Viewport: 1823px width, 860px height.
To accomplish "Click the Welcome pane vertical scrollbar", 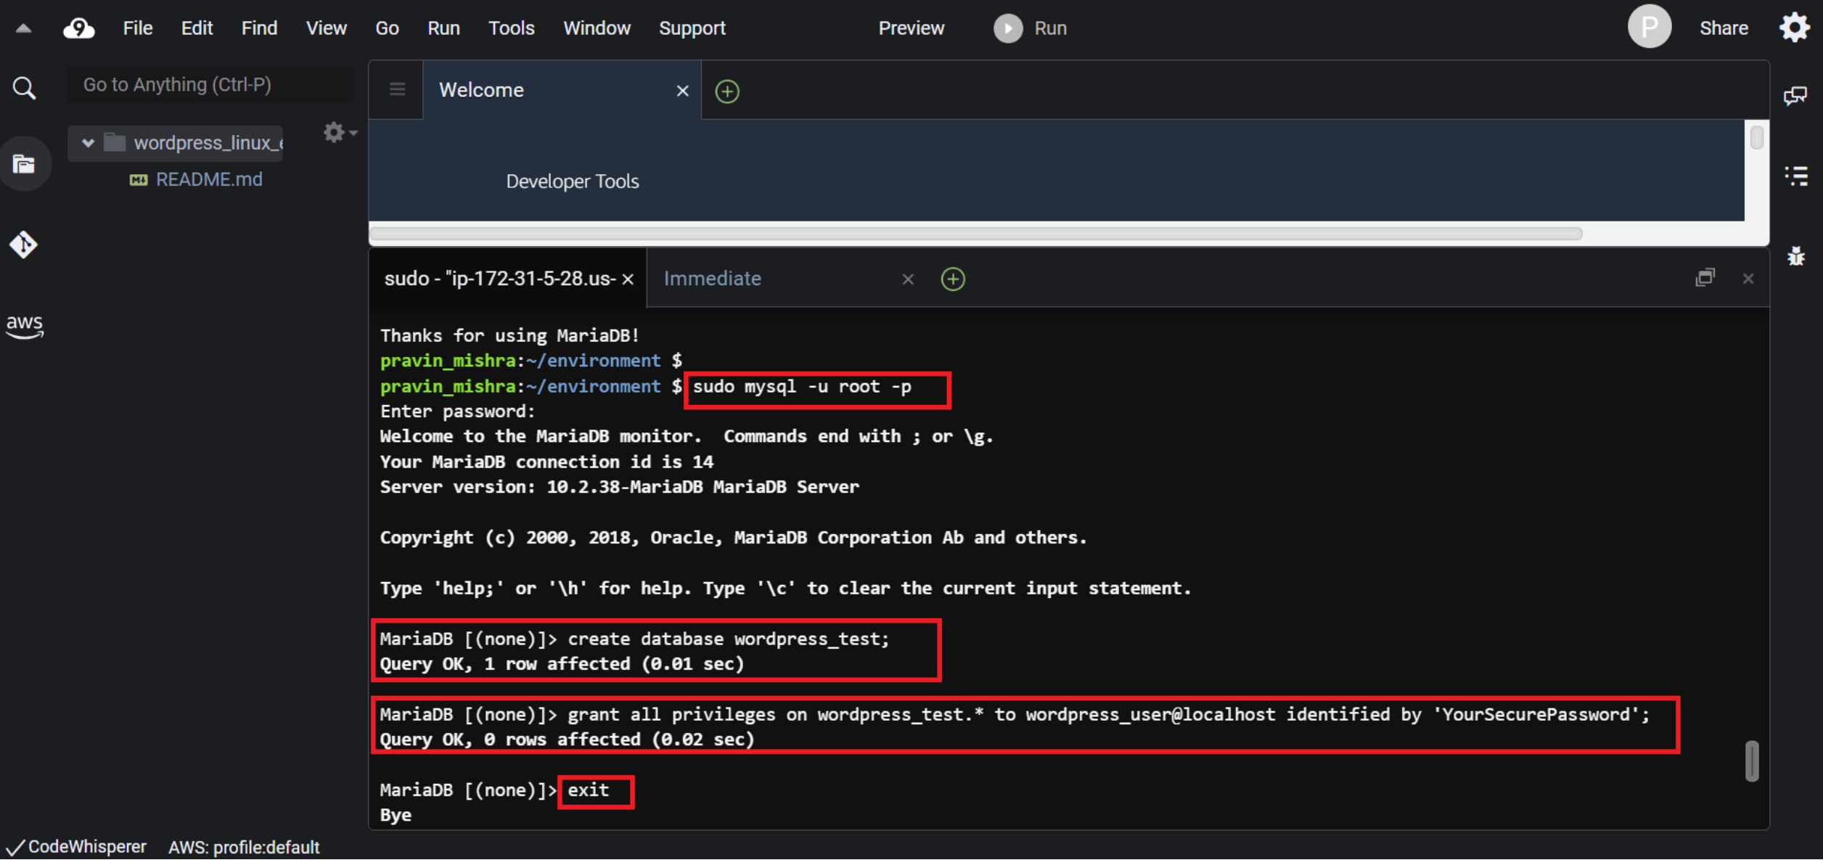I will tap(1756, 136).
